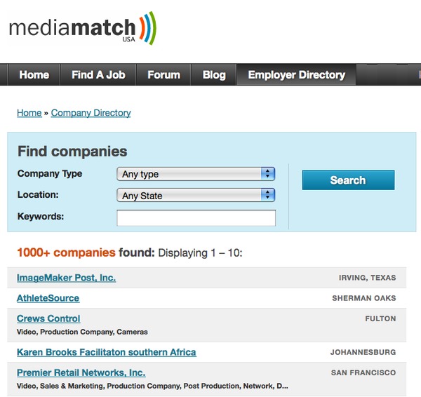The width and height of the screenshot is (421, 397).
Task: Open the Location Any State dropdown
Action: 196,196
